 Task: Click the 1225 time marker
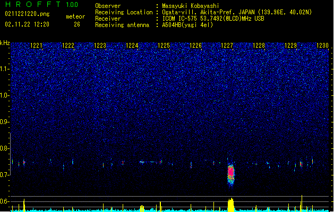(164, 46)
